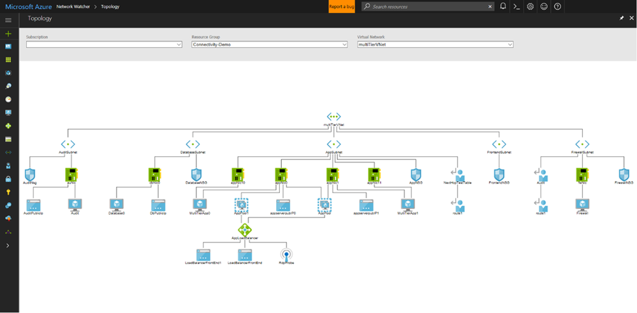Click the appserverpubIP1 node
Image resolution: width=637 pixels, height=313 pixels.
pyautogui.click(x=366, y=205)
